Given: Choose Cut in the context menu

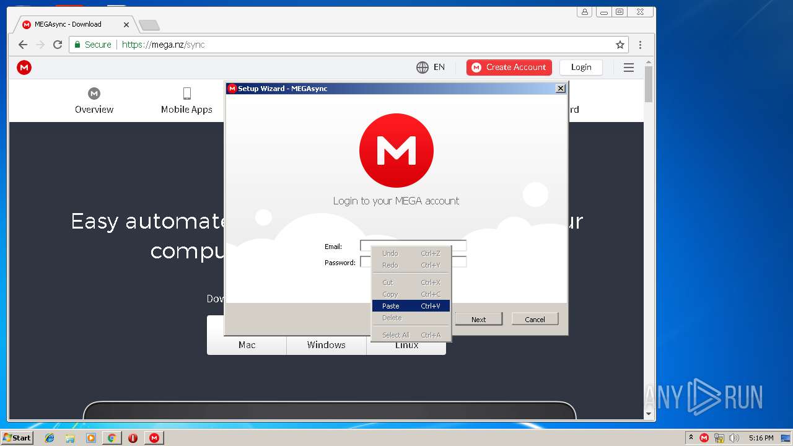Looking at the screenshot, I should tap(411, 282).
